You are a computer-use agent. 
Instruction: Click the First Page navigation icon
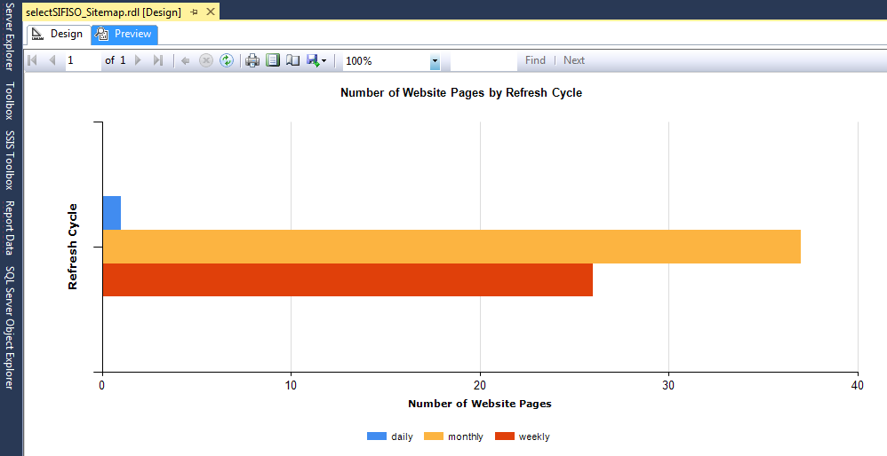pos(34,60)
